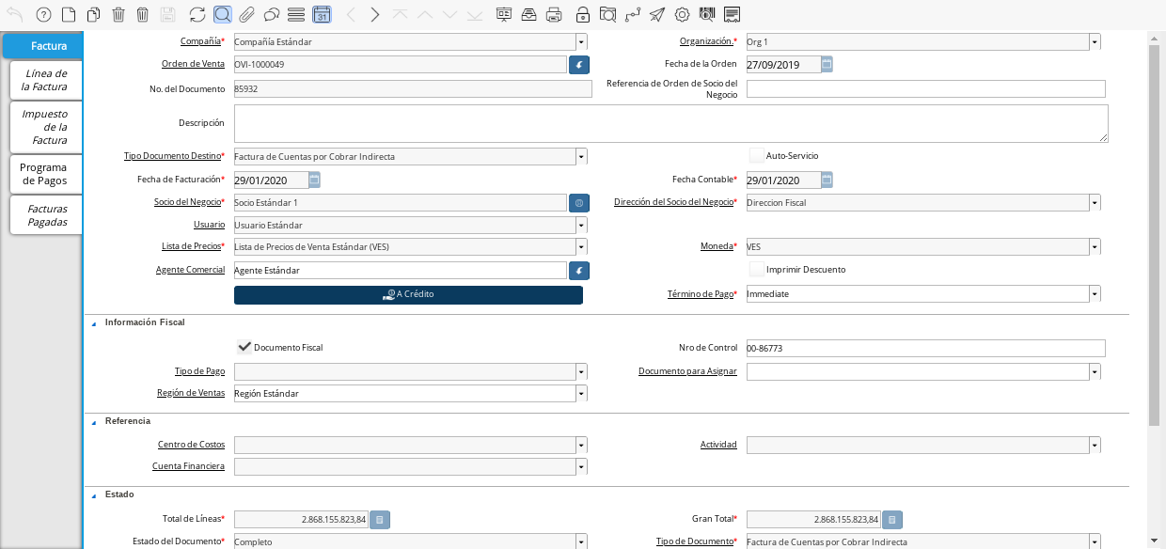
Task: Open the Programa de Pagos tab
Action: 45,174
